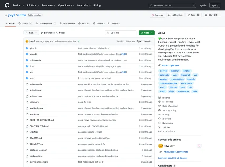Click the Notifications bell button
The width and height of the screenshot is (225, 167).
175,15
